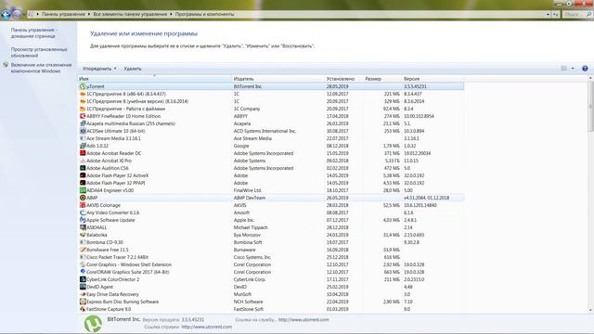Click the ABBYY FineReader 10 icon

point(83,116)
